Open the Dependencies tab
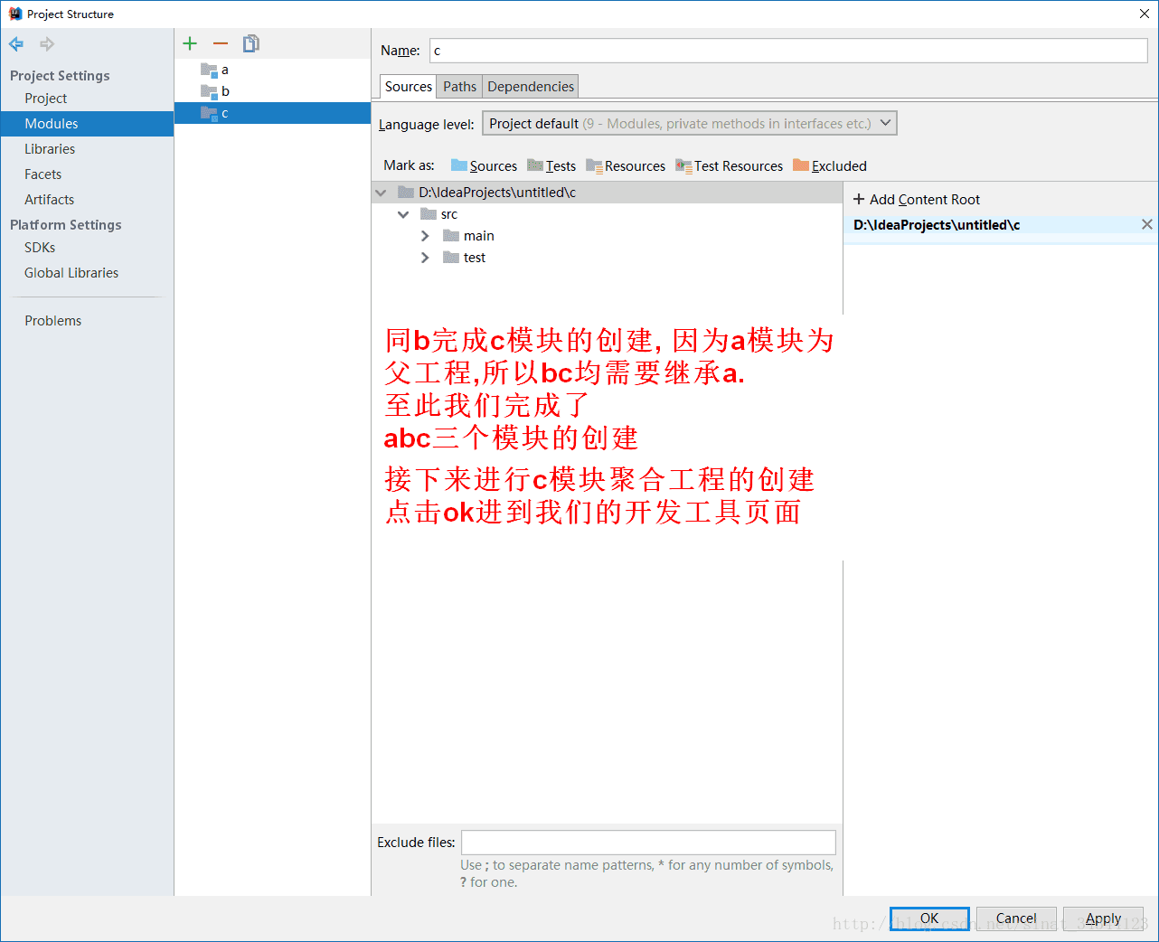Screen dimensions: 1159x942 pos(530,86)
